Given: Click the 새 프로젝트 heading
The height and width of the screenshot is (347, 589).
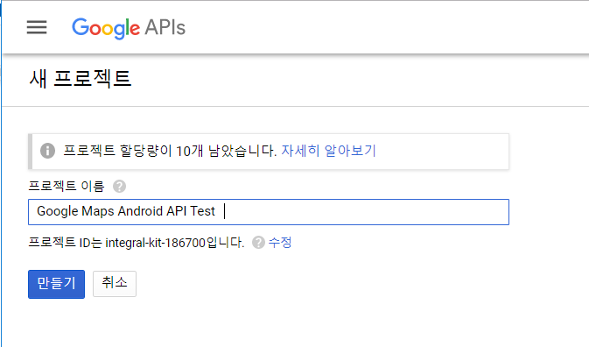Looking at the screenshot, I should click(81, 79).
